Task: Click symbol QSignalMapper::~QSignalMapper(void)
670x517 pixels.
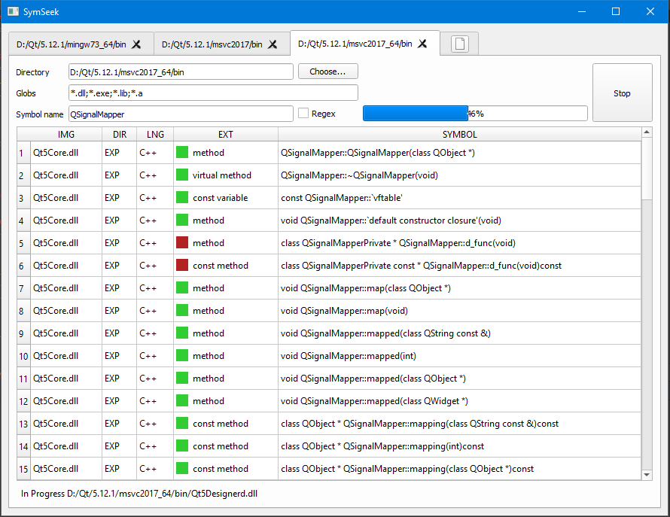Action: point(359,175)
